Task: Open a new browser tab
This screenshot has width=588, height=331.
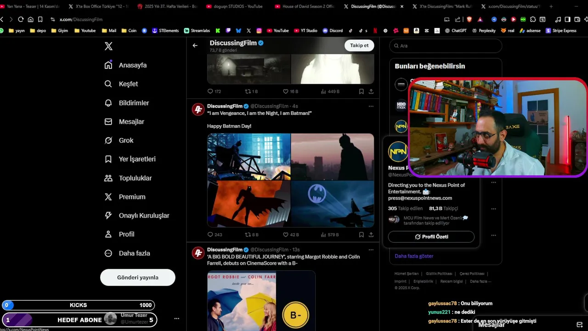Action: [x=551, y=6]
